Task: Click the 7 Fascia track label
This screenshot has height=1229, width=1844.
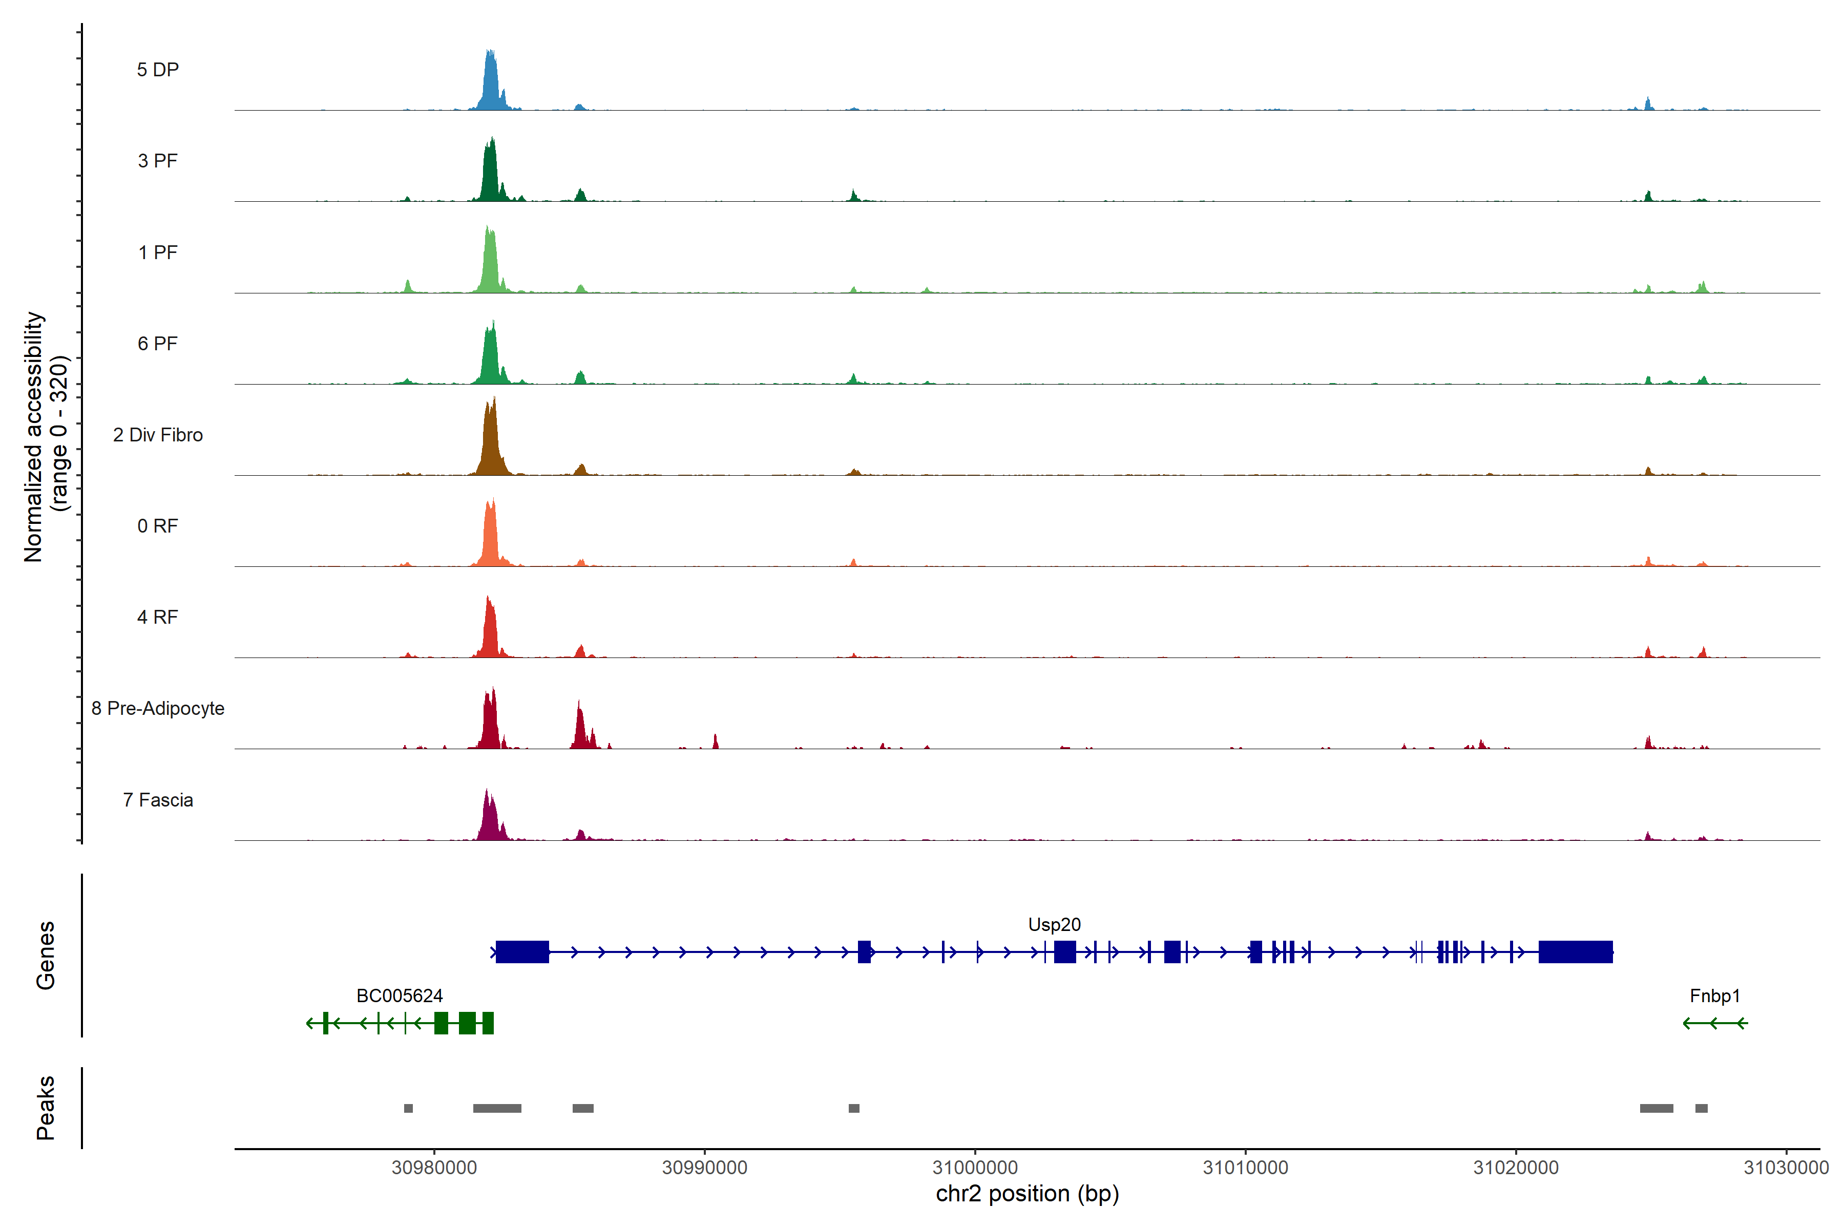Action: click(x=158, y=800)
